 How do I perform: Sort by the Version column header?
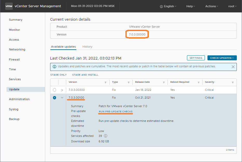[73, 82]
